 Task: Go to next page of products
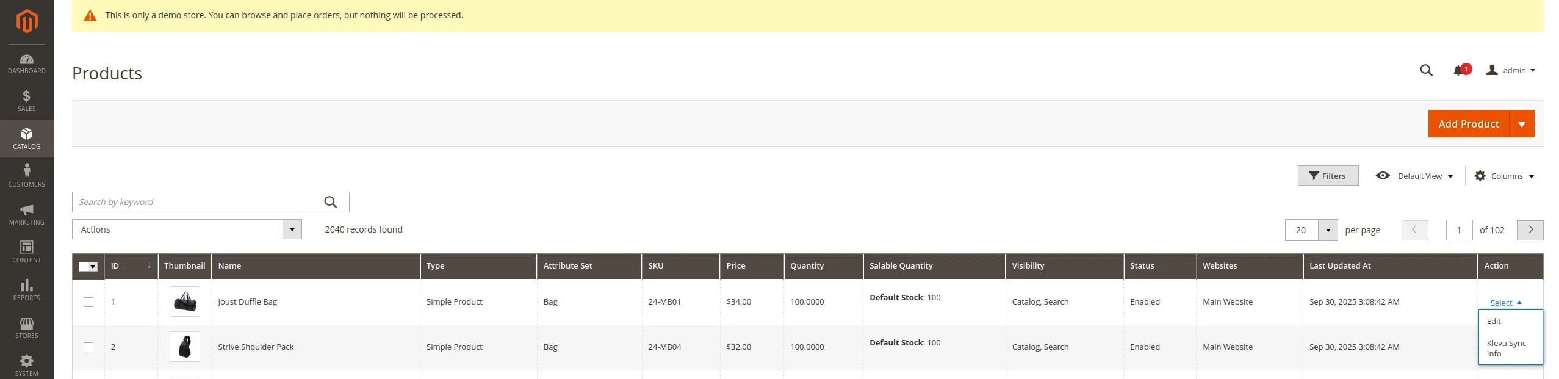click(x=1530, y=230)
